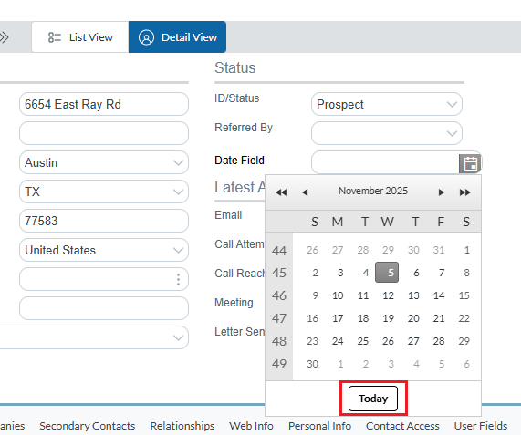Click the November 2025 month title
The image size is (521, 435).
tap(373, 191)
